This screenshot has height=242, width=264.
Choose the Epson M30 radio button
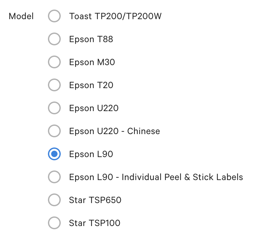click(x=54, y=62)
